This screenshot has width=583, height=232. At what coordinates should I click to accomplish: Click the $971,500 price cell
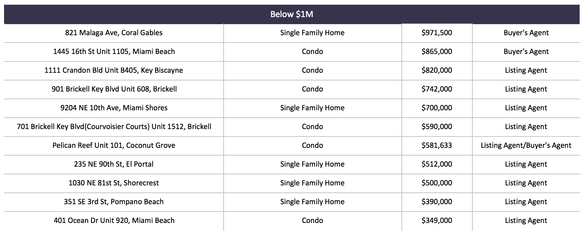[x=437, y=33]
